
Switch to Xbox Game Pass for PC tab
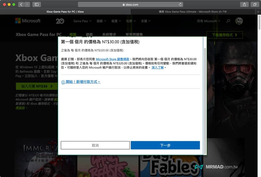click(x=65, y=12)
